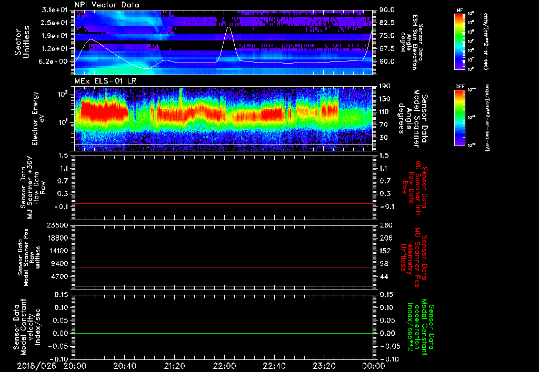Click the red line in the scanner position panel
This screenshot has height=372, width=539.
[x=223, y=267]
